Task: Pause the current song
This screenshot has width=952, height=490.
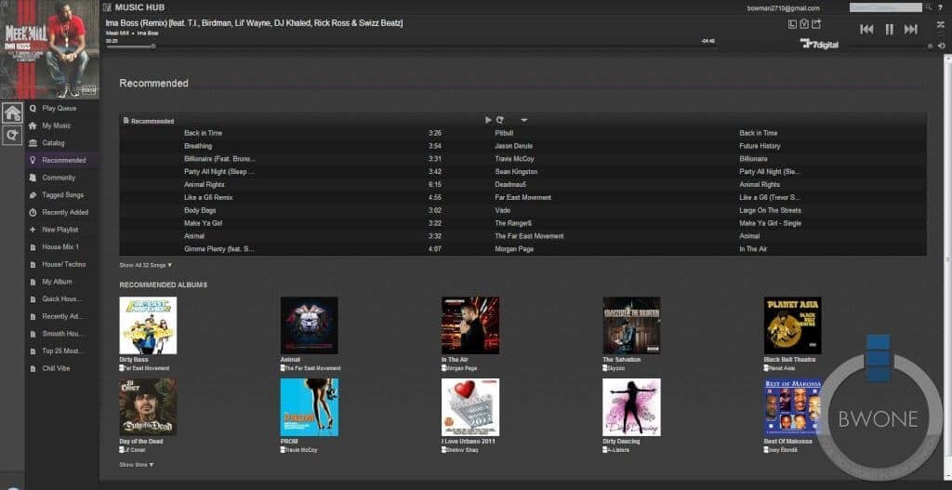Action: (x=890, y=29)
